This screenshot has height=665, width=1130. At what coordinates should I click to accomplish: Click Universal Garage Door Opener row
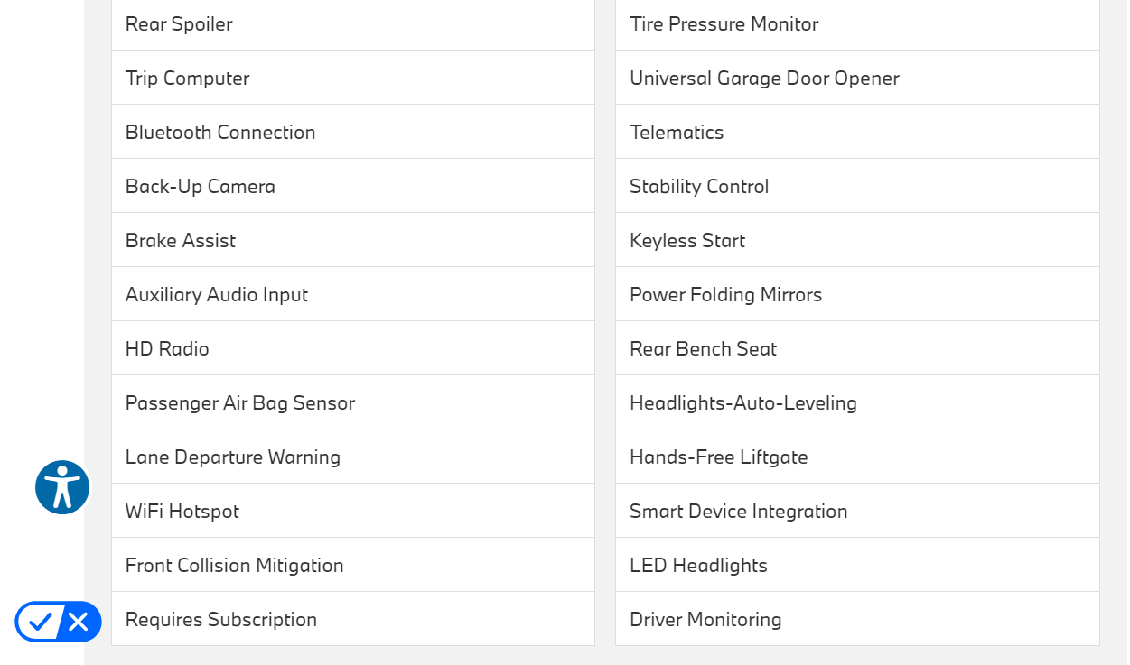(x=764, y=79)
